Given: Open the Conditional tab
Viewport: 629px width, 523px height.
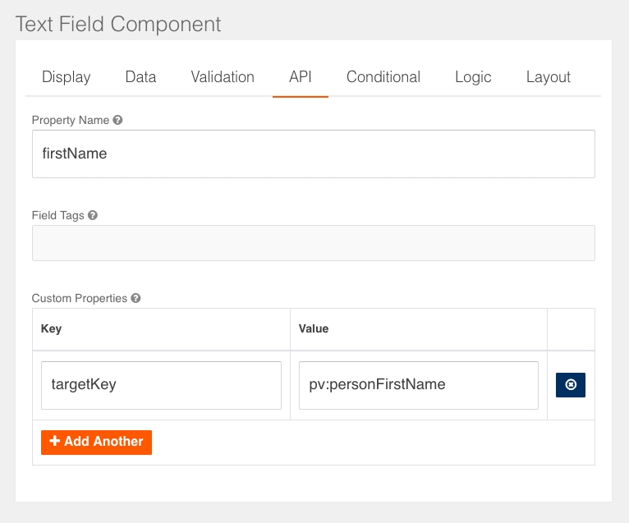Looking at the screenshot, I should point(383,77).
